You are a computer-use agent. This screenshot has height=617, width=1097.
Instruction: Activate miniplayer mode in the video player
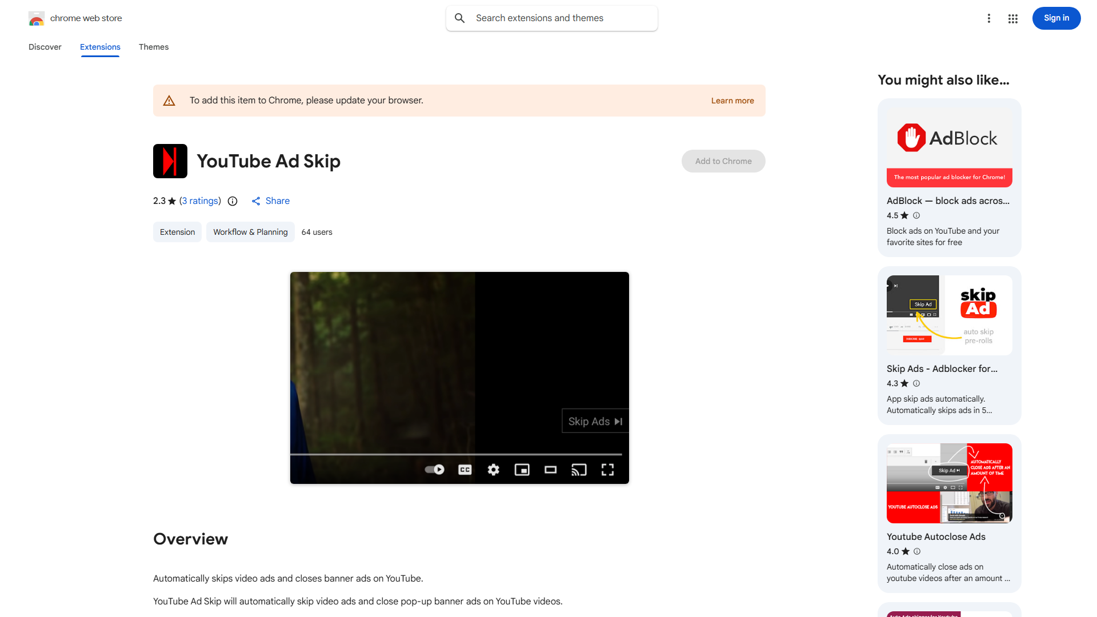[x=522, y=469]
